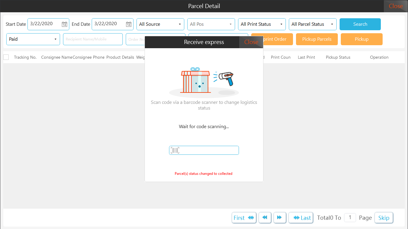This screenshot has width=408, height=229.
Task: Go to next page arrow button
Action: (x=280, y=218)
